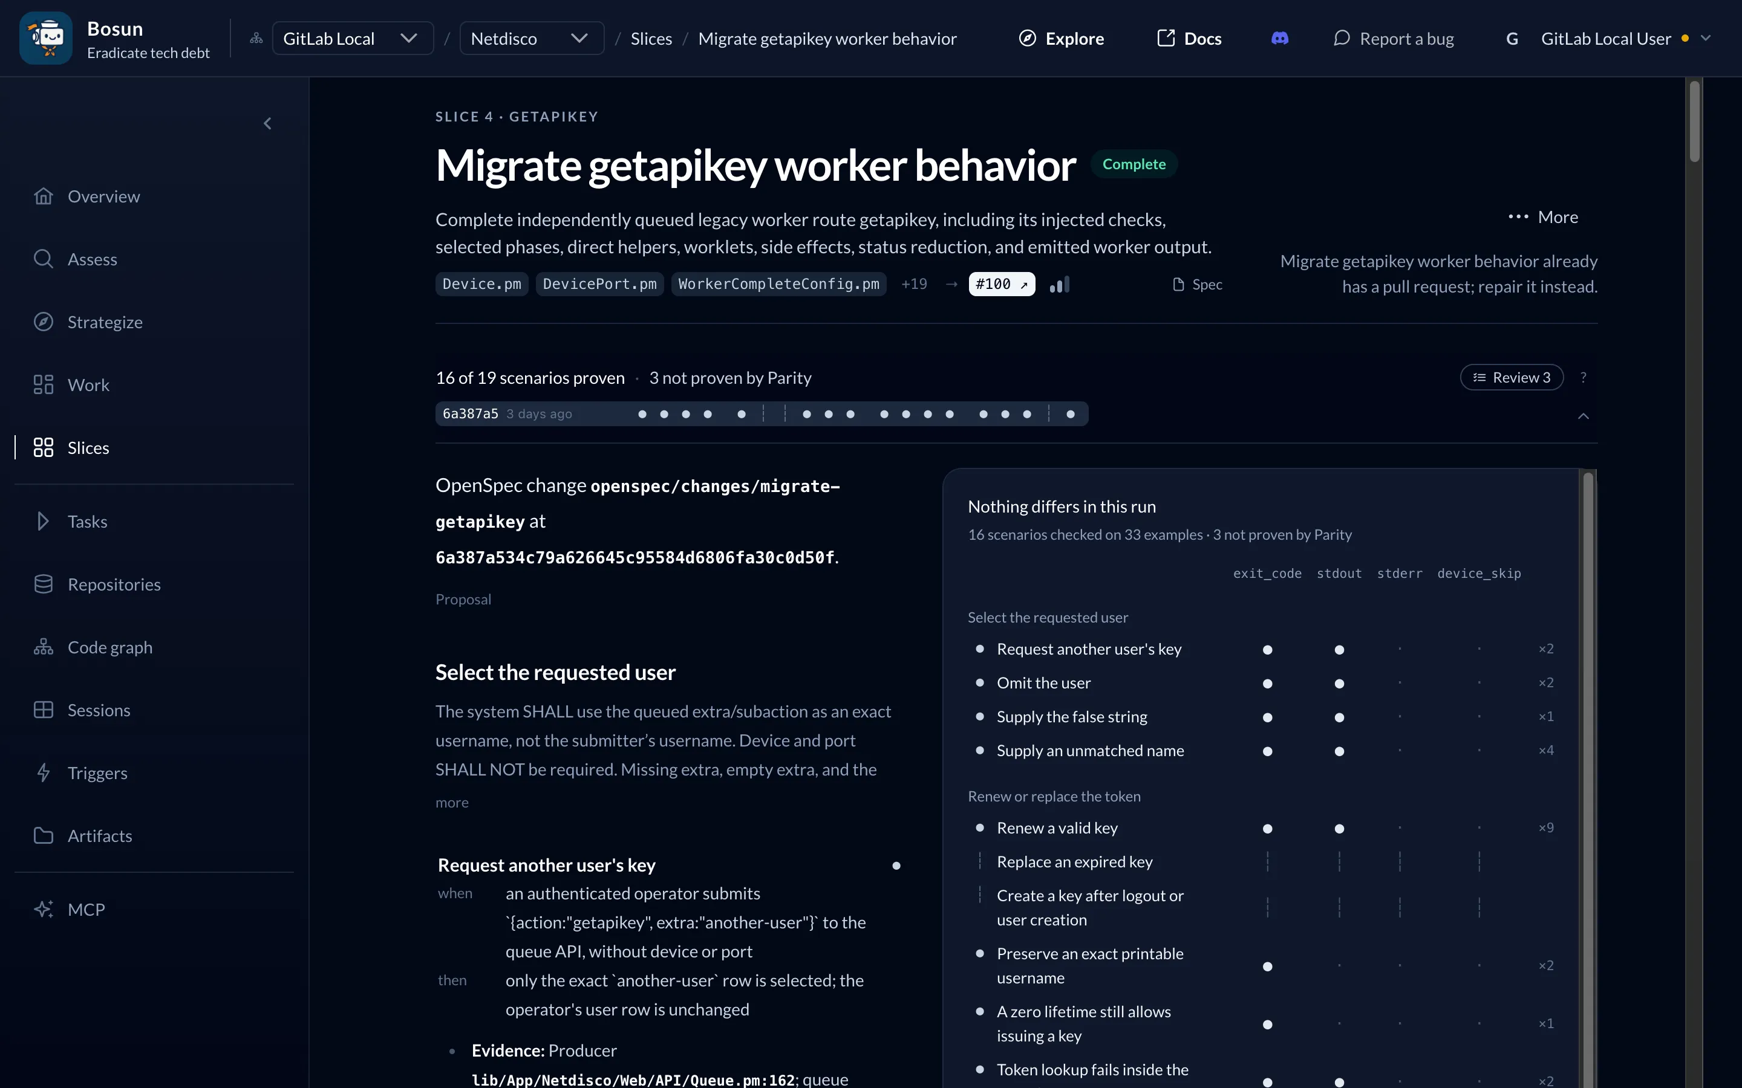Open Sessions in sidebar

(82, 710)
